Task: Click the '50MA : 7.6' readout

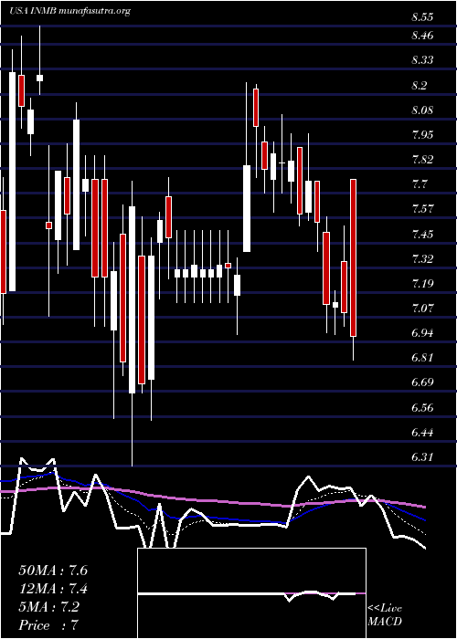Action: coord(53,571)
